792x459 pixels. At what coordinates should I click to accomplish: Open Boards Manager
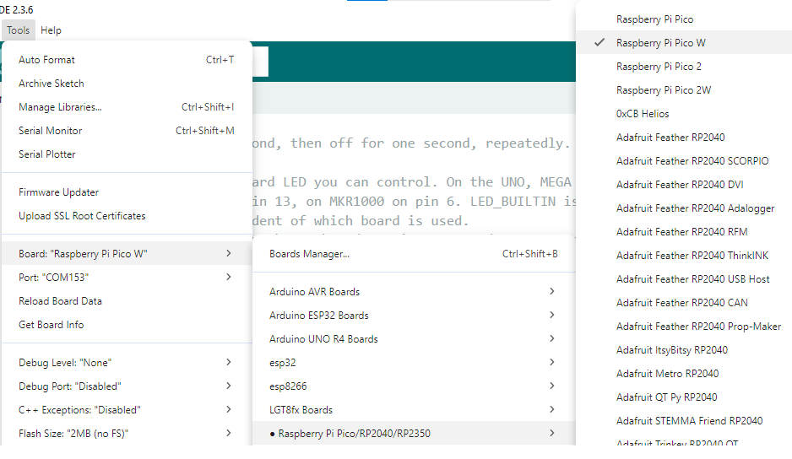click(x=309, y=254)
